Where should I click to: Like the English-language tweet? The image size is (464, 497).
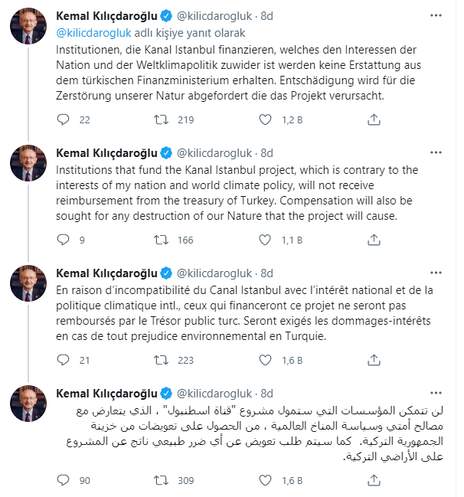266,240
